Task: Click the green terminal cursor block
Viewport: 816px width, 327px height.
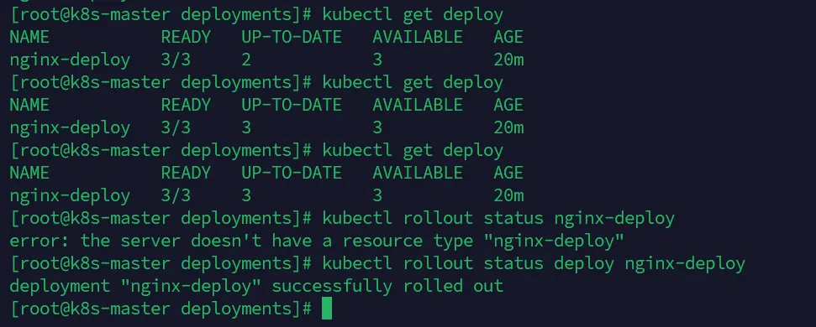Action: (326, 309)
